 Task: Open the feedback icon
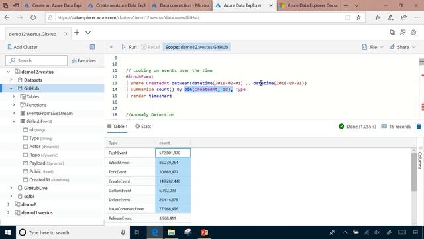click(403, 33)
